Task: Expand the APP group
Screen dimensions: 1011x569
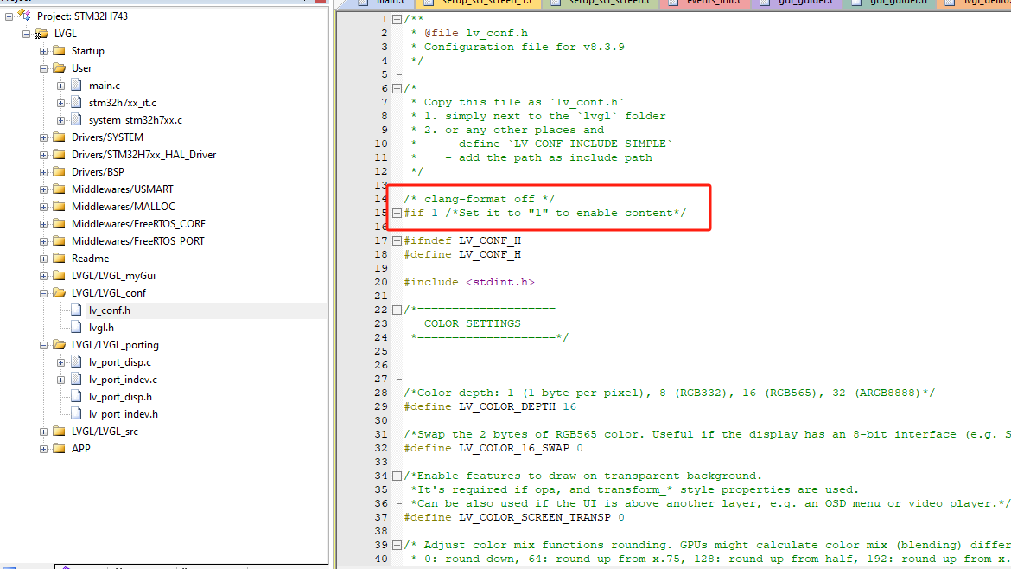Action: 44,449
